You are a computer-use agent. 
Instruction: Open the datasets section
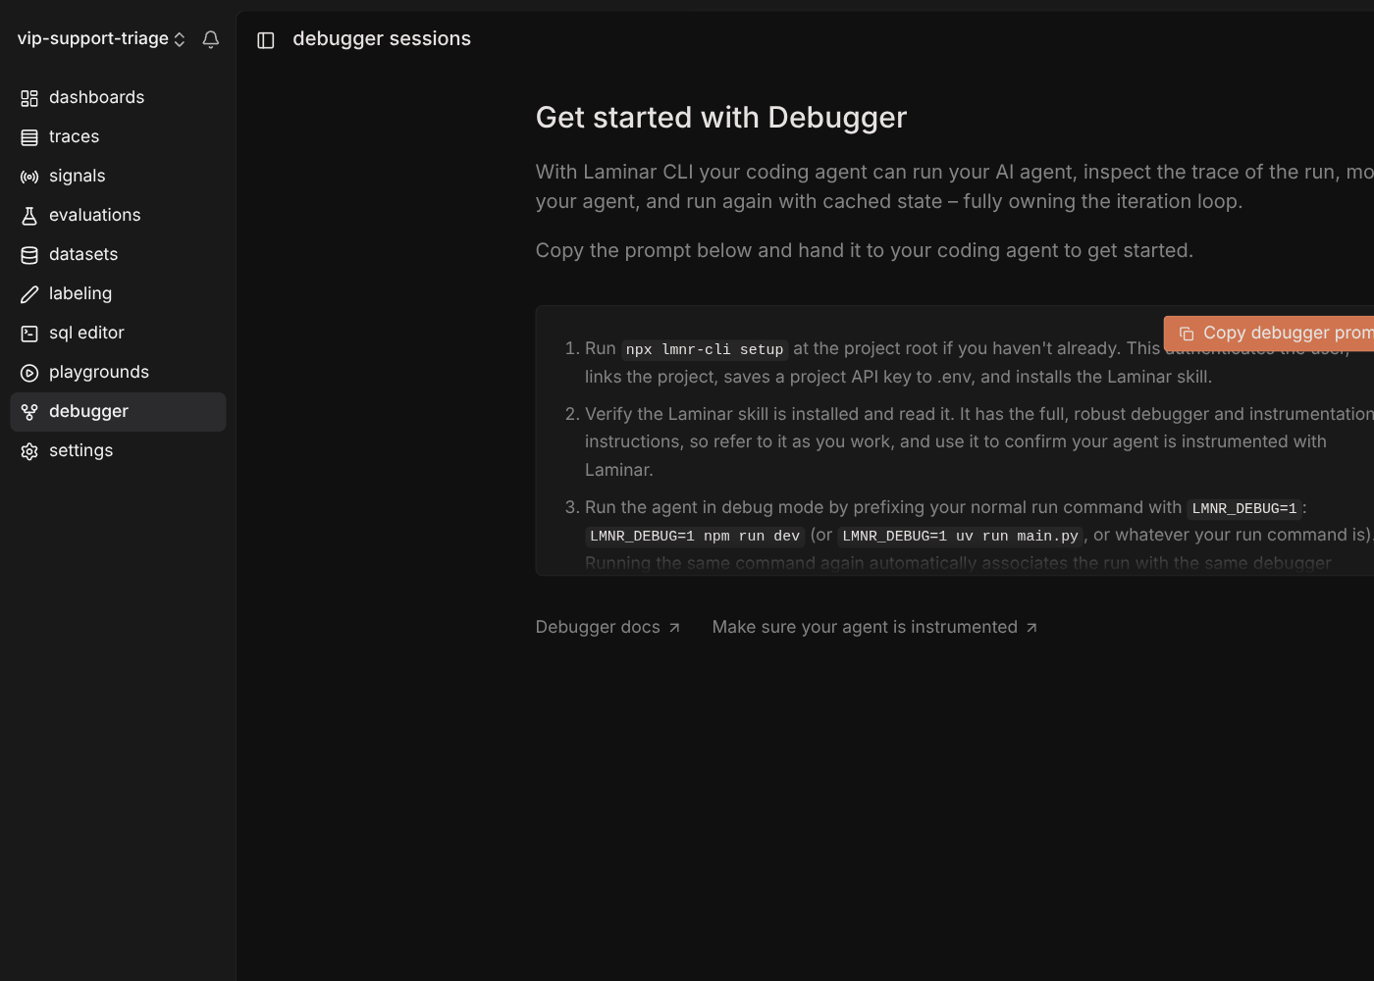(118, 255)
